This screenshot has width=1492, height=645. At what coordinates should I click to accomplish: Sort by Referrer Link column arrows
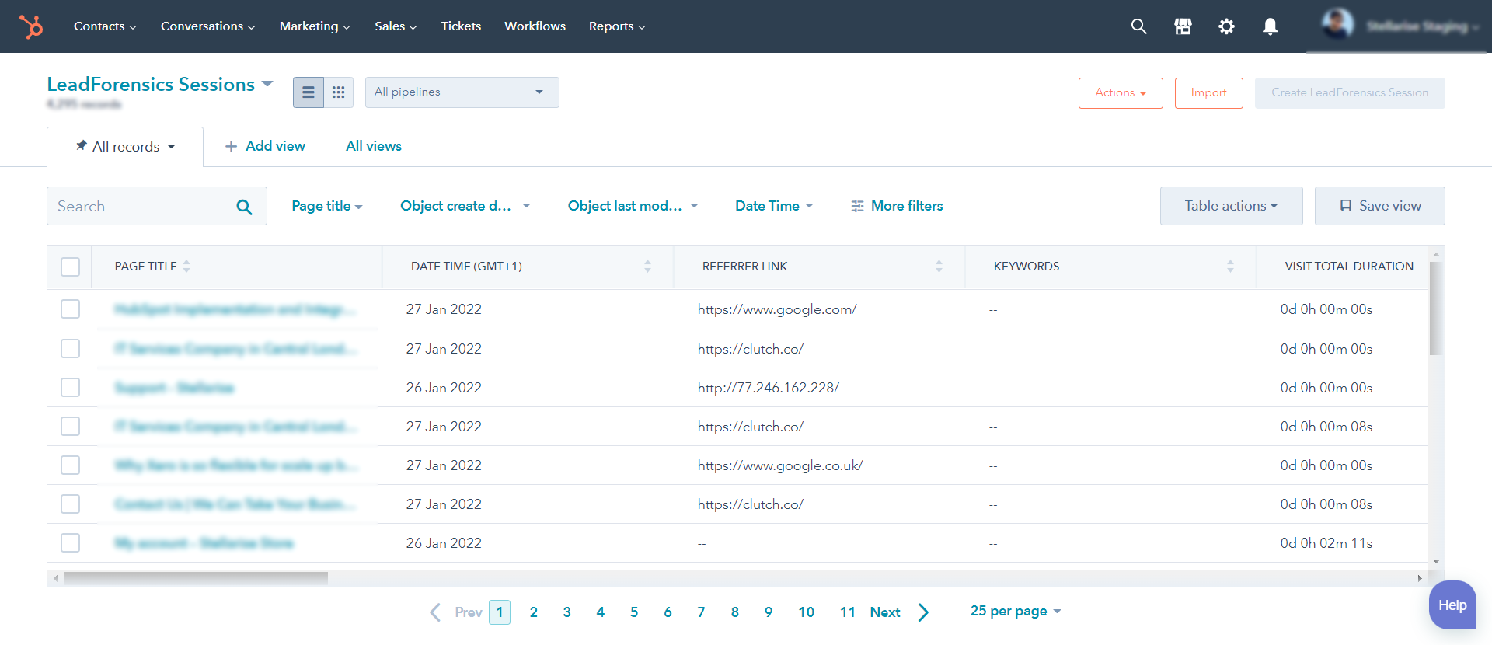939,266
